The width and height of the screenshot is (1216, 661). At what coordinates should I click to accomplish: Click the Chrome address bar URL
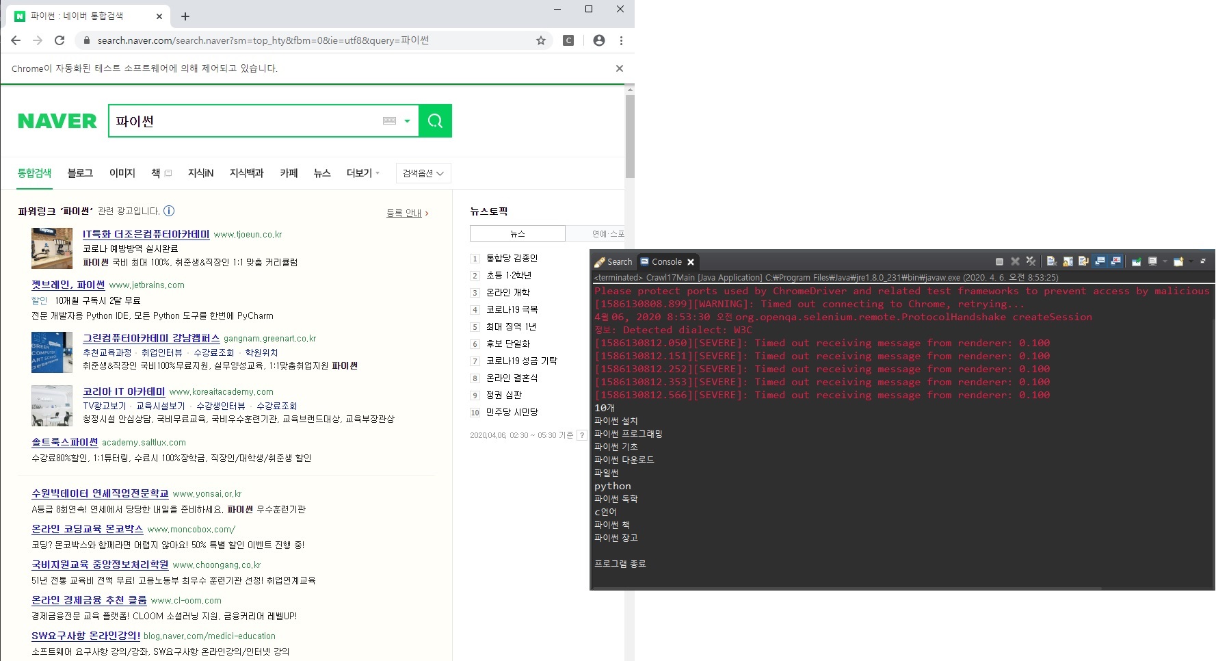(263, 40)
